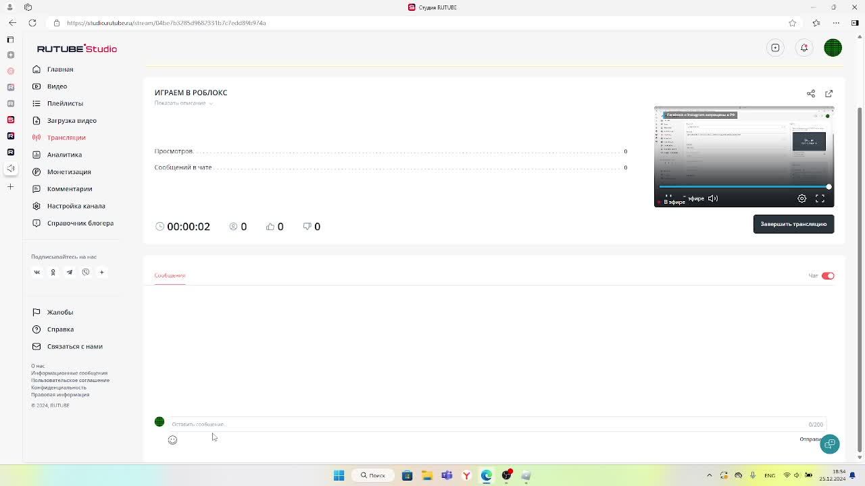Open the Viber social link icon

(x=85, y=272)
